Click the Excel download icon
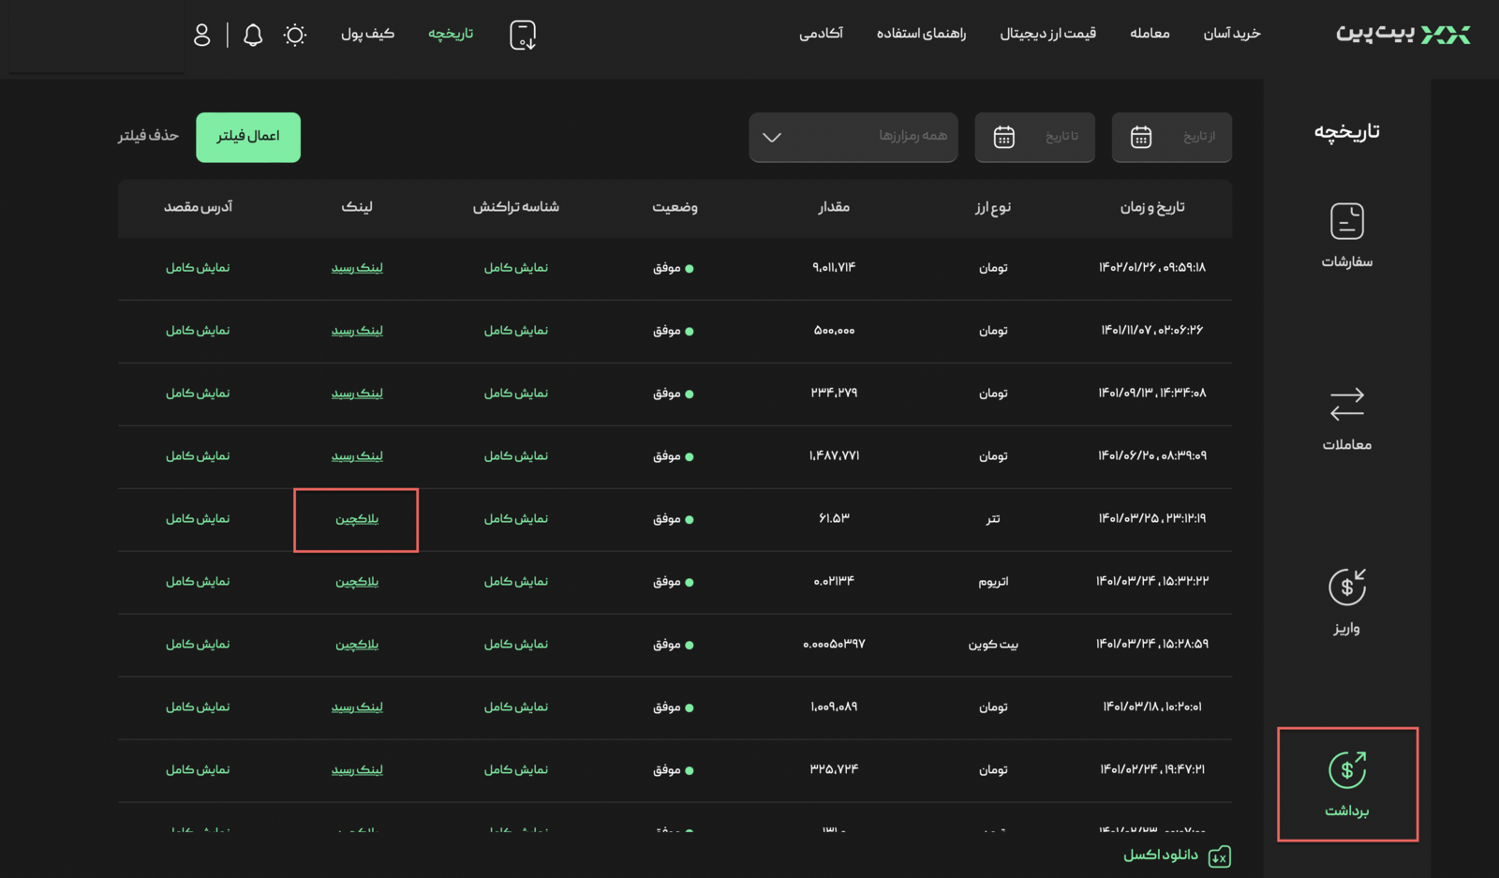This screenshot has height=878, width=1499. pos(1219,856)
